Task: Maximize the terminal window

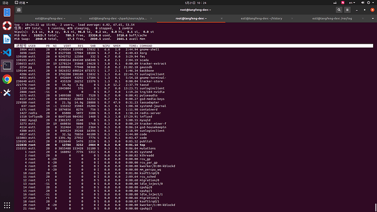Action: coord(364,10)
